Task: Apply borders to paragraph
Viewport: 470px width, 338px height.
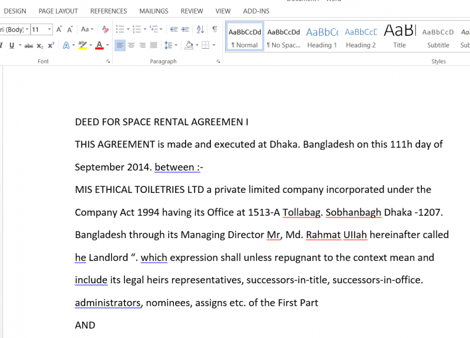Action: pyautogui.click(x=206, y=45)
